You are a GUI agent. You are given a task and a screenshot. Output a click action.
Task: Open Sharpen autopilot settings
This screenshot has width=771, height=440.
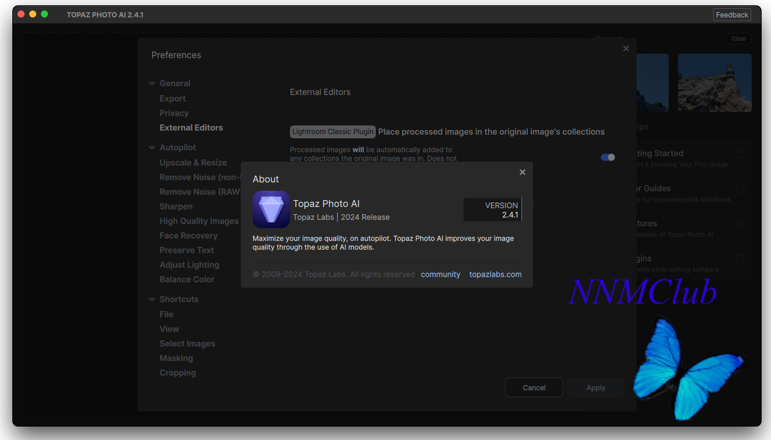(176, 207)
